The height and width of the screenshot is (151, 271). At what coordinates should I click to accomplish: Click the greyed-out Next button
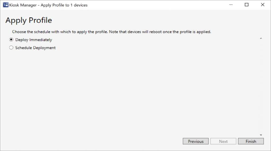223,141
